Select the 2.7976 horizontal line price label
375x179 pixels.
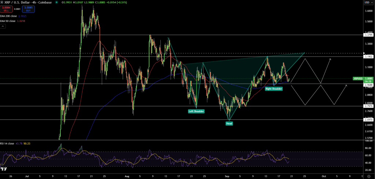[x=368, y=106]
